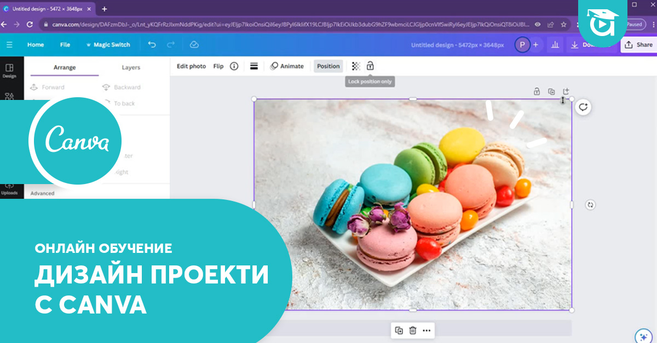Viewport: 657px width, 343px height.
Task: Click the design title field
Action: pyautogui.click(x=458, y=45)
